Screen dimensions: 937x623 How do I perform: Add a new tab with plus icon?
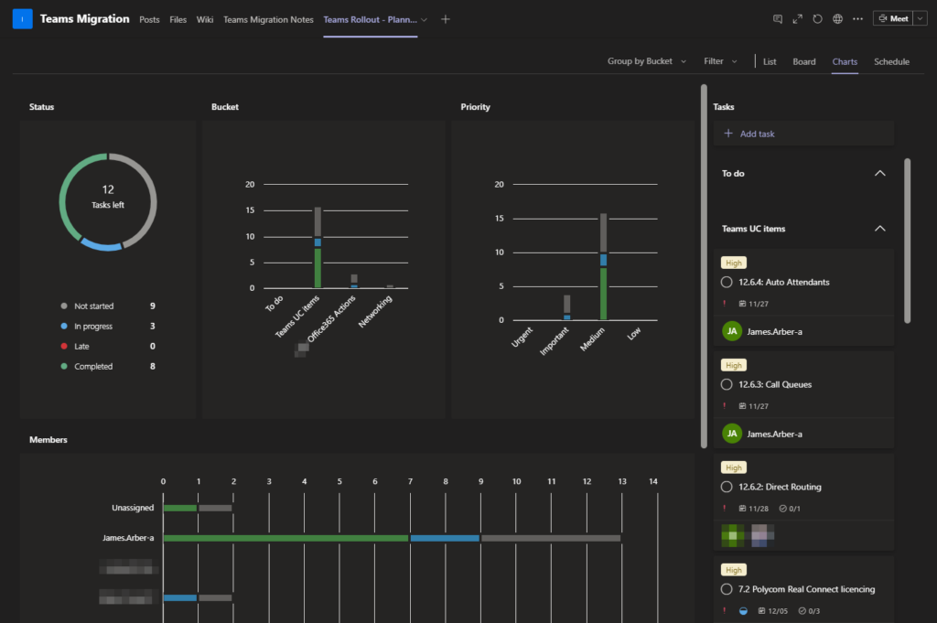(x=446, y=19)
